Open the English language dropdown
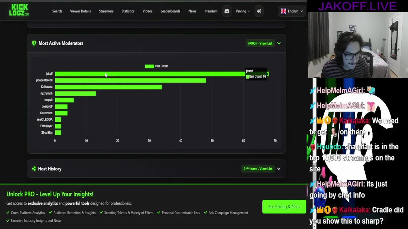This screenshot has height=229, width=408. coord(293,11)
